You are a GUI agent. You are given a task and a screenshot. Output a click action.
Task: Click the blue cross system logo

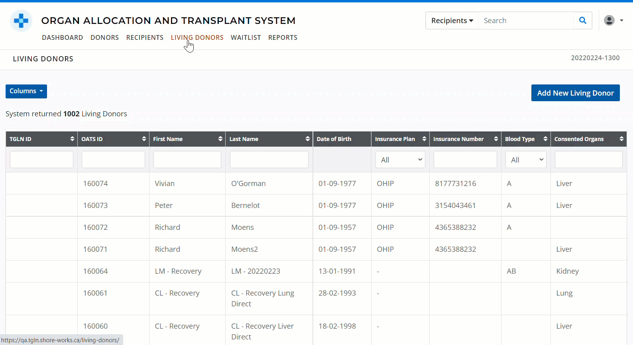(x=21, y=21)
